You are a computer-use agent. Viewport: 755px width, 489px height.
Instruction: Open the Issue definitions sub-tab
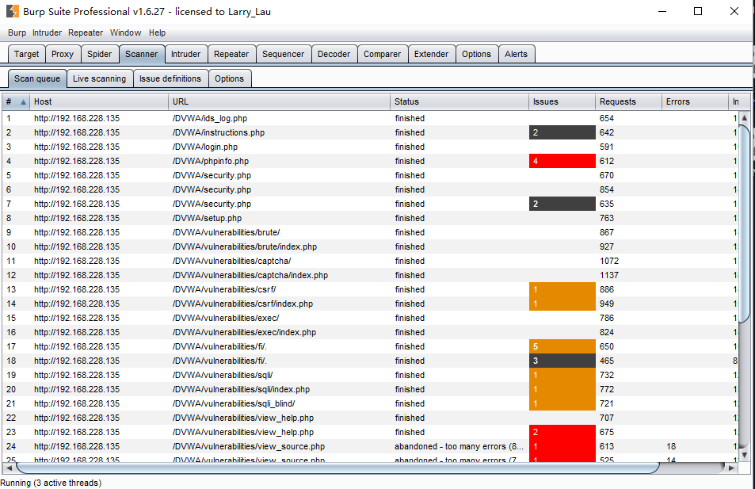tap(170, 78)
